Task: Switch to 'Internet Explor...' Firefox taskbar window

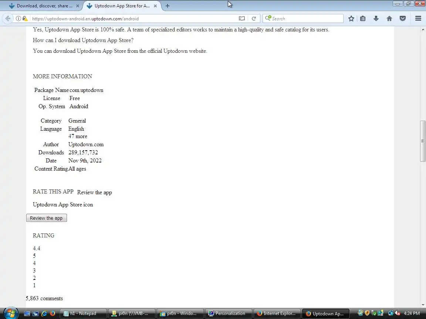Action: [277, 313]
